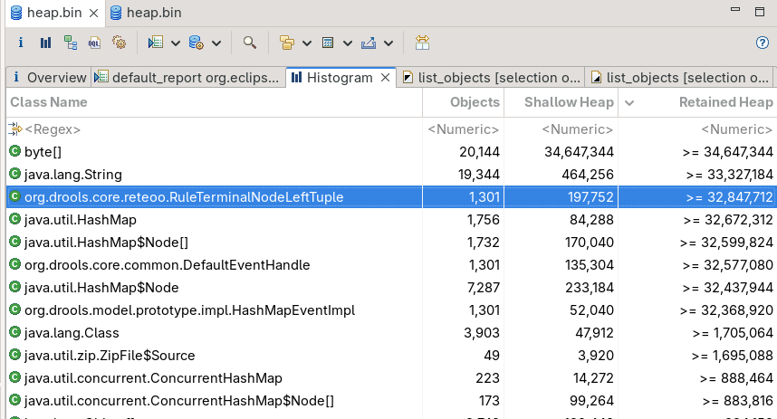This screenshot has height=419, width=777.
Task: Select the java.util.HashMap row
Action: pyautogui.click(x=391, y=220)
